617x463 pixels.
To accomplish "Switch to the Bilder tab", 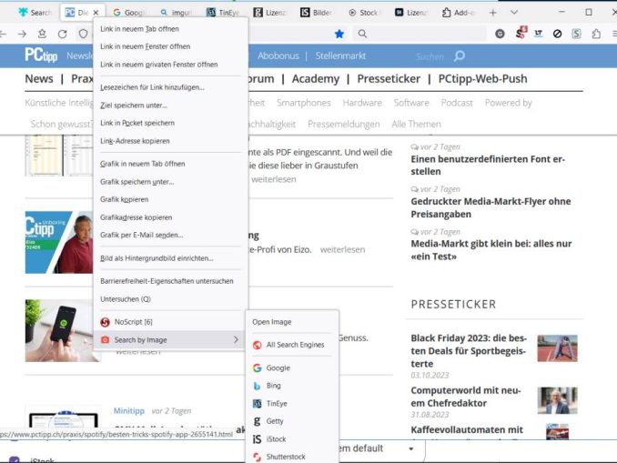I will coord(316,13).
